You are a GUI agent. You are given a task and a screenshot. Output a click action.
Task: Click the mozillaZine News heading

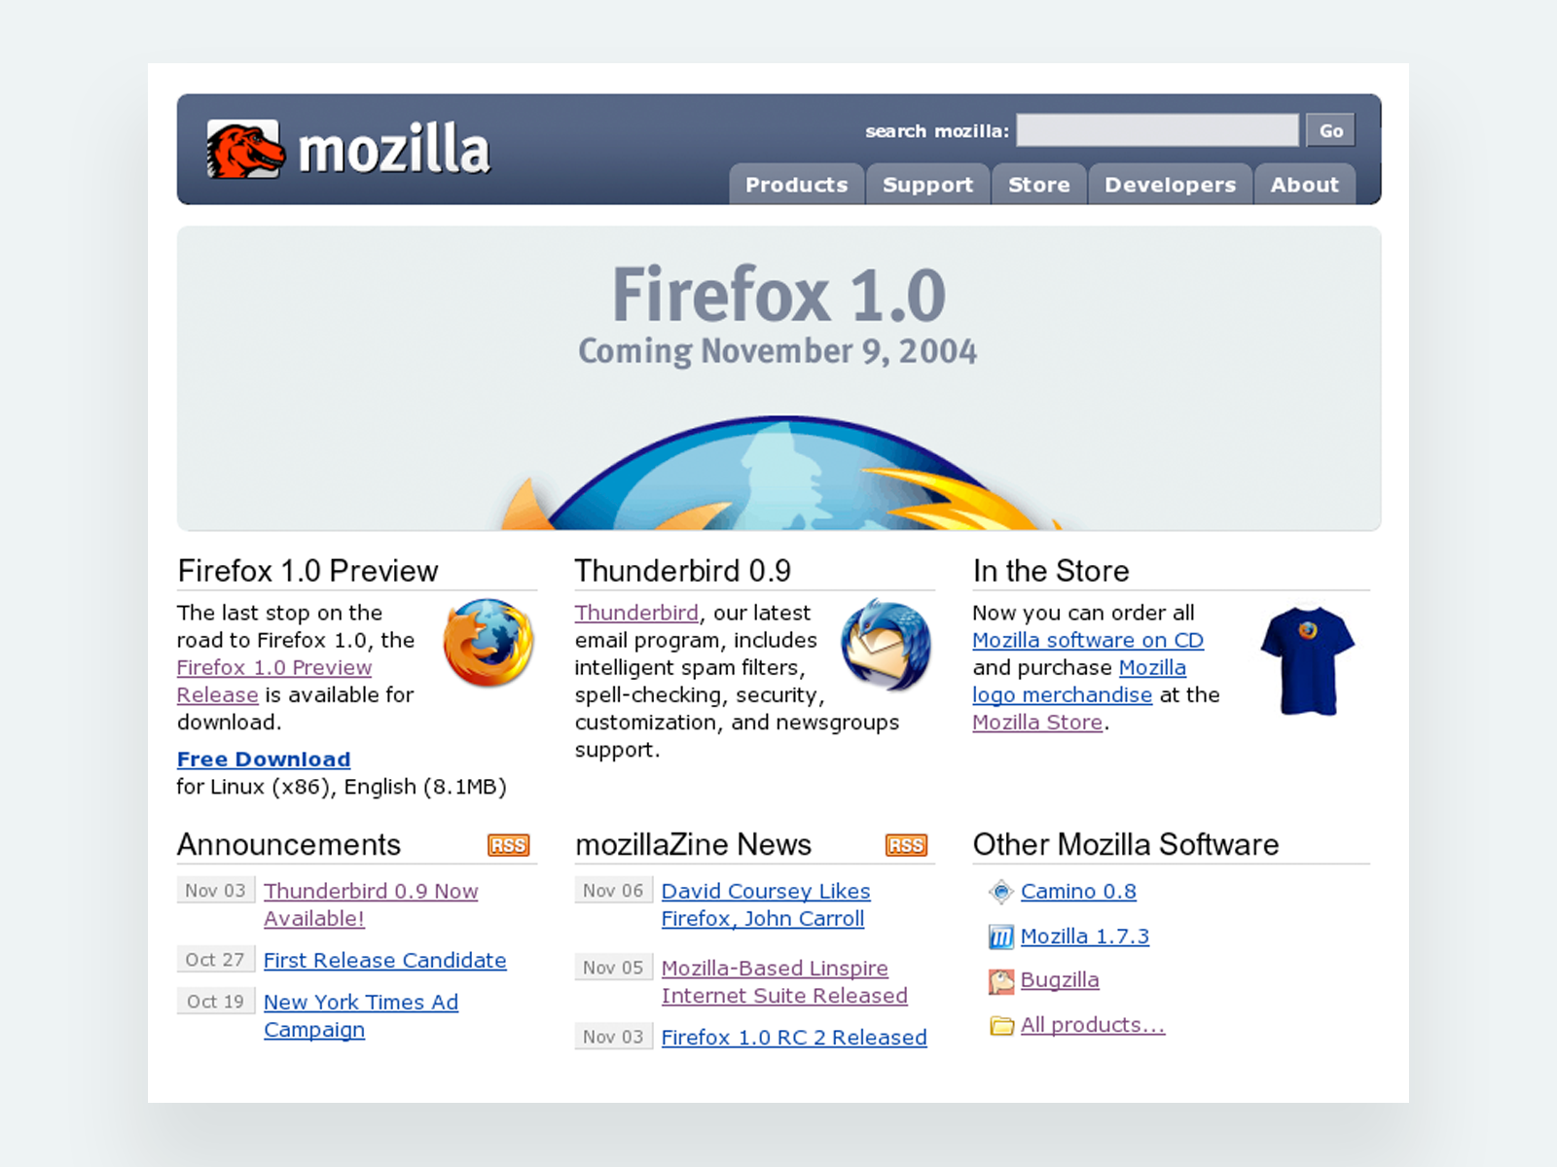coord(693,844)
